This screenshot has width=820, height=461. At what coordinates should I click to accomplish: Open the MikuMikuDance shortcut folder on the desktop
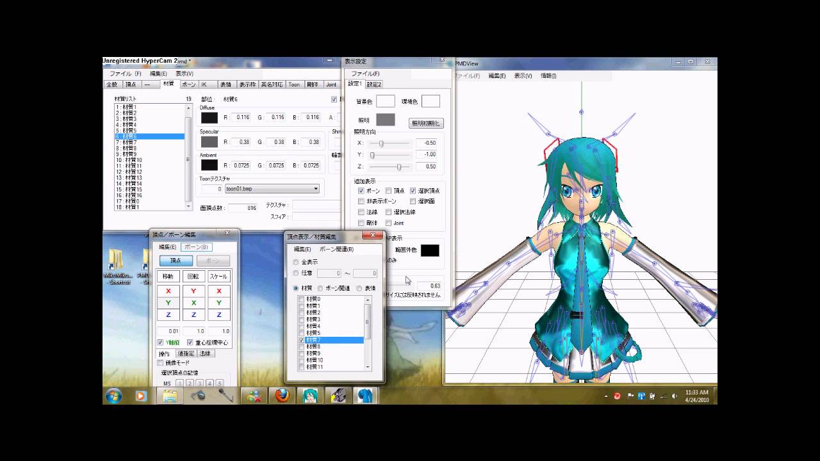[x=119, y=268]
